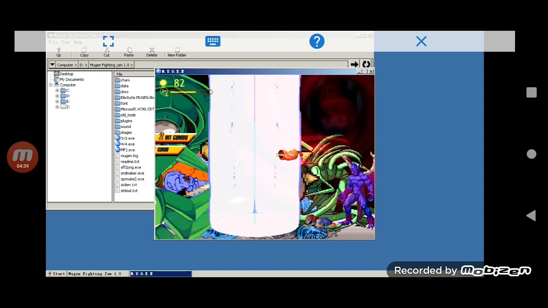Open the blue question mark help
The width and height of the screenshot is (548, 308).
(317, 41)
